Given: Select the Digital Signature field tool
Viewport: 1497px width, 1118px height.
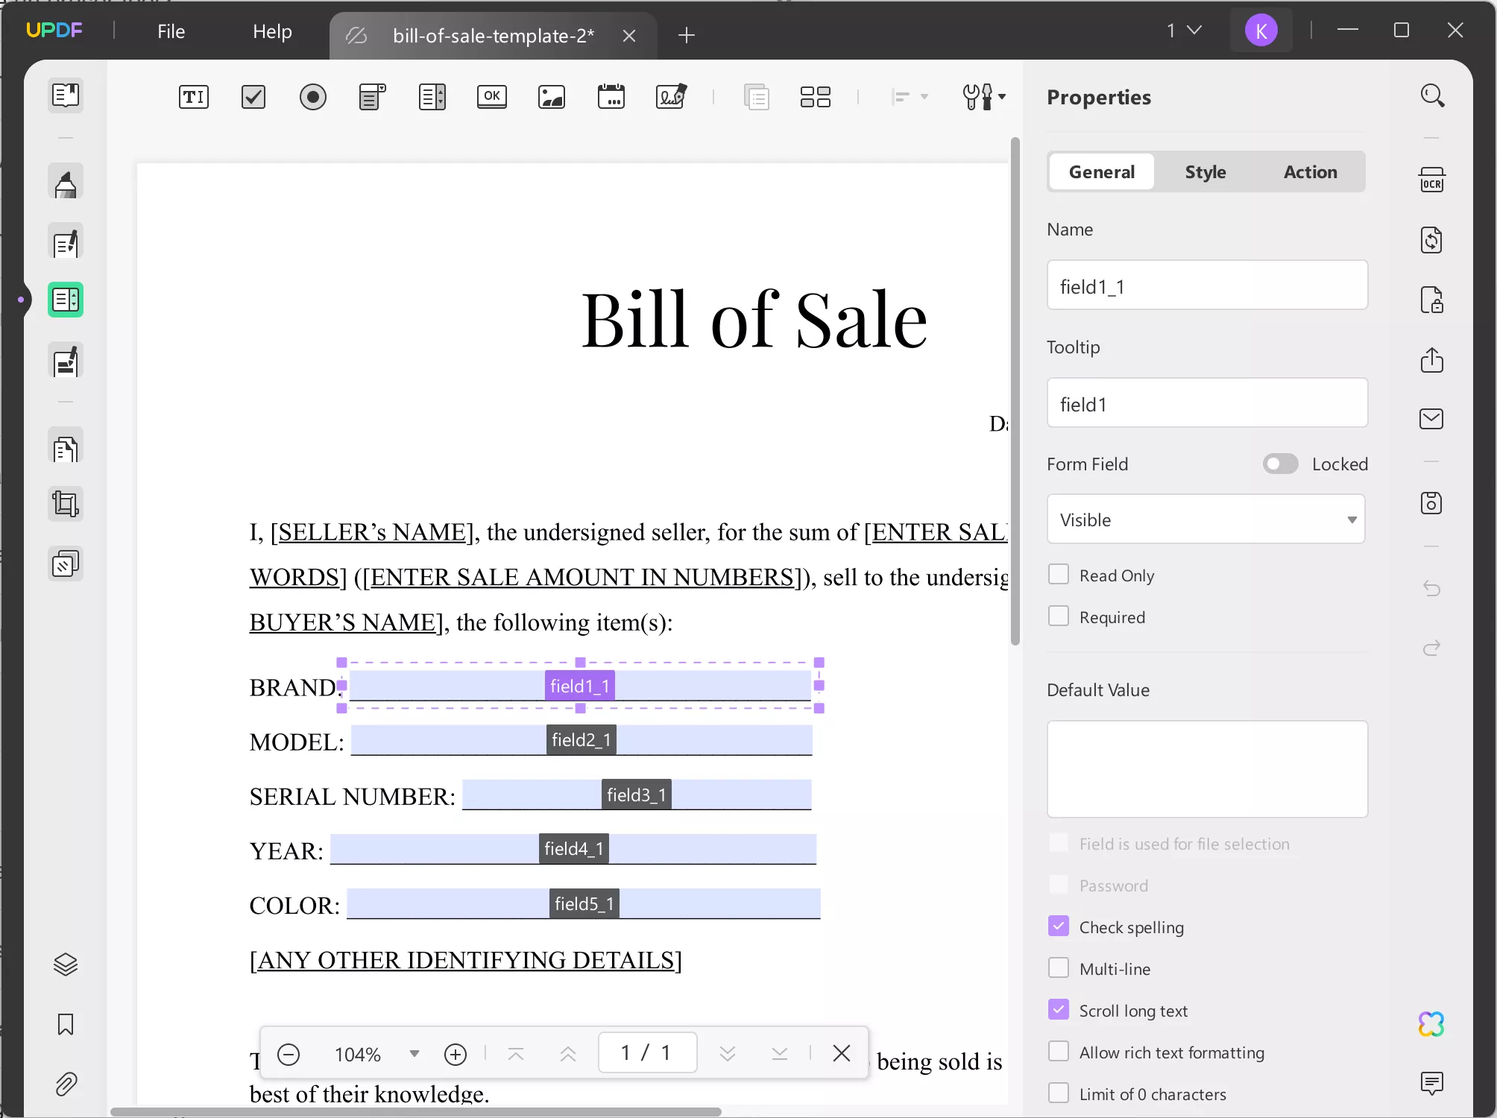Looking at the screenshot, I should [671, 97].
